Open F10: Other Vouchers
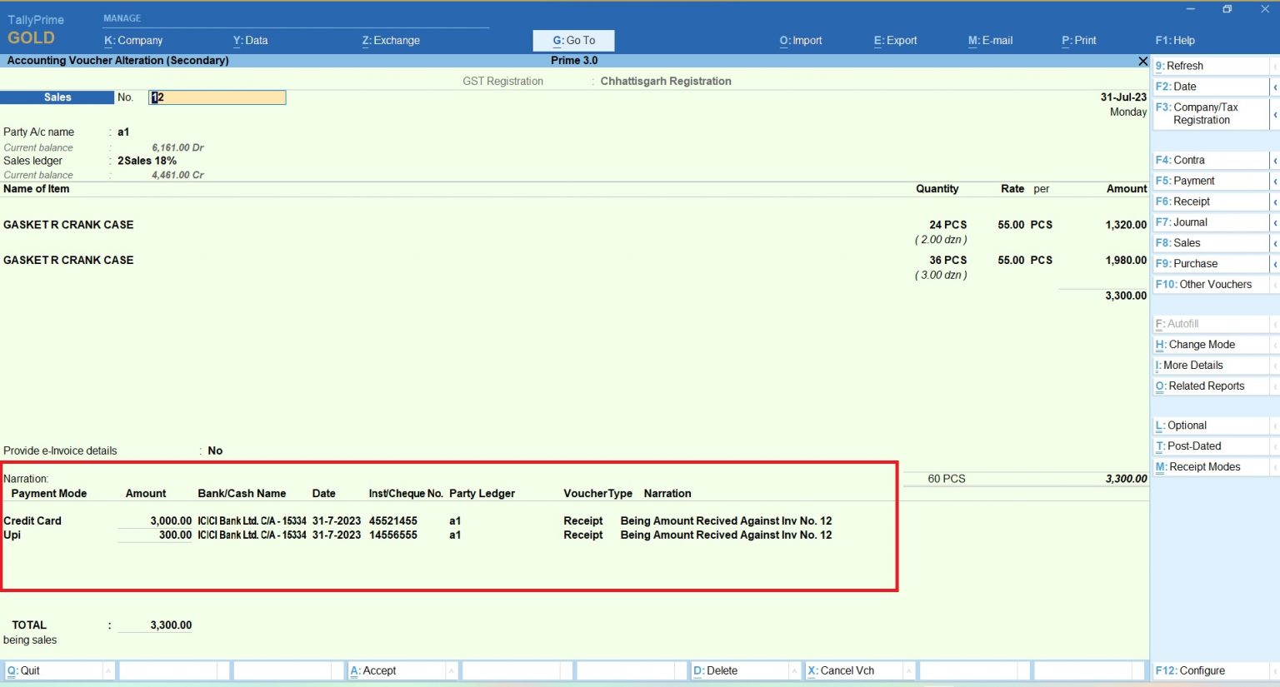Image resolution: width=1280 pixels, height=687 pixels. click(1203, 284)
